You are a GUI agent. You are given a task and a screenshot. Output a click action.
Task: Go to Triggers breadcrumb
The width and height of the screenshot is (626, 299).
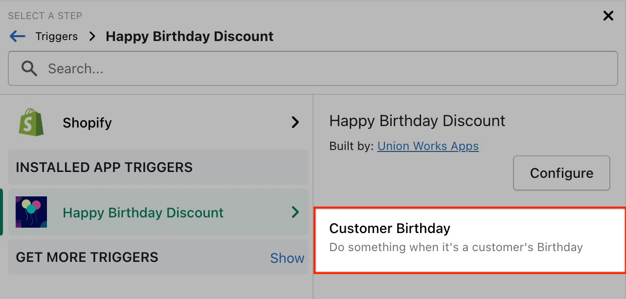[x=57, y=37]
